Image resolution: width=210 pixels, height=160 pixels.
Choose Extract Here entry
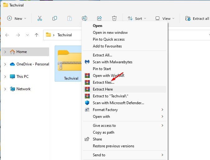point(125,89)
